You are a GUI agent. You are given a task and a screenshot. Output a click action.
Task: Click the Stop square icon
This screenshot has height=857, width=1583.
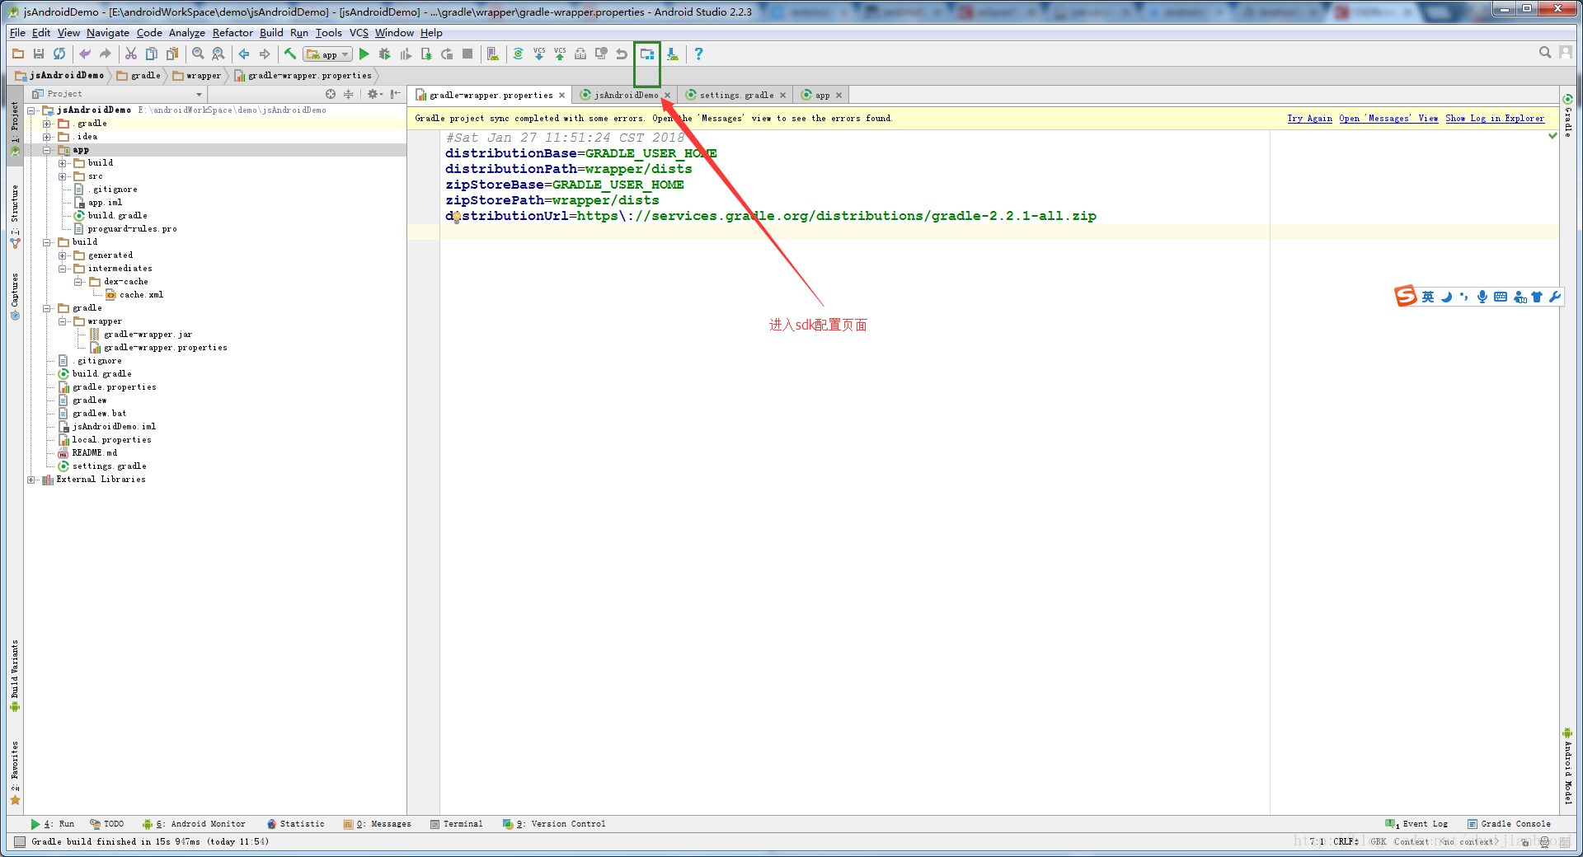467,54
